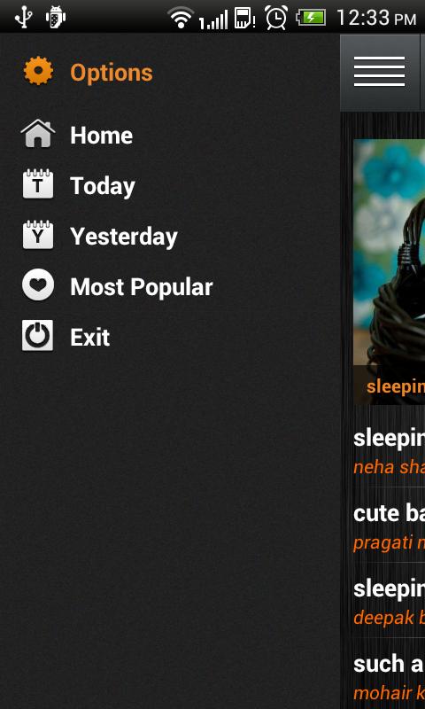Tap the Exit power icon

coord(37,335)
